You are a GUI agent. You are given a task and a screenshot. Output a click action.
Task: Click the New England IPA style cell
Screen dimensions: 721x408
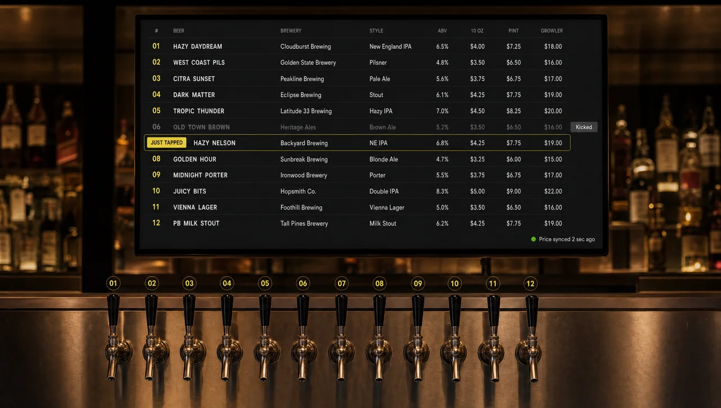tap(390, 47)
